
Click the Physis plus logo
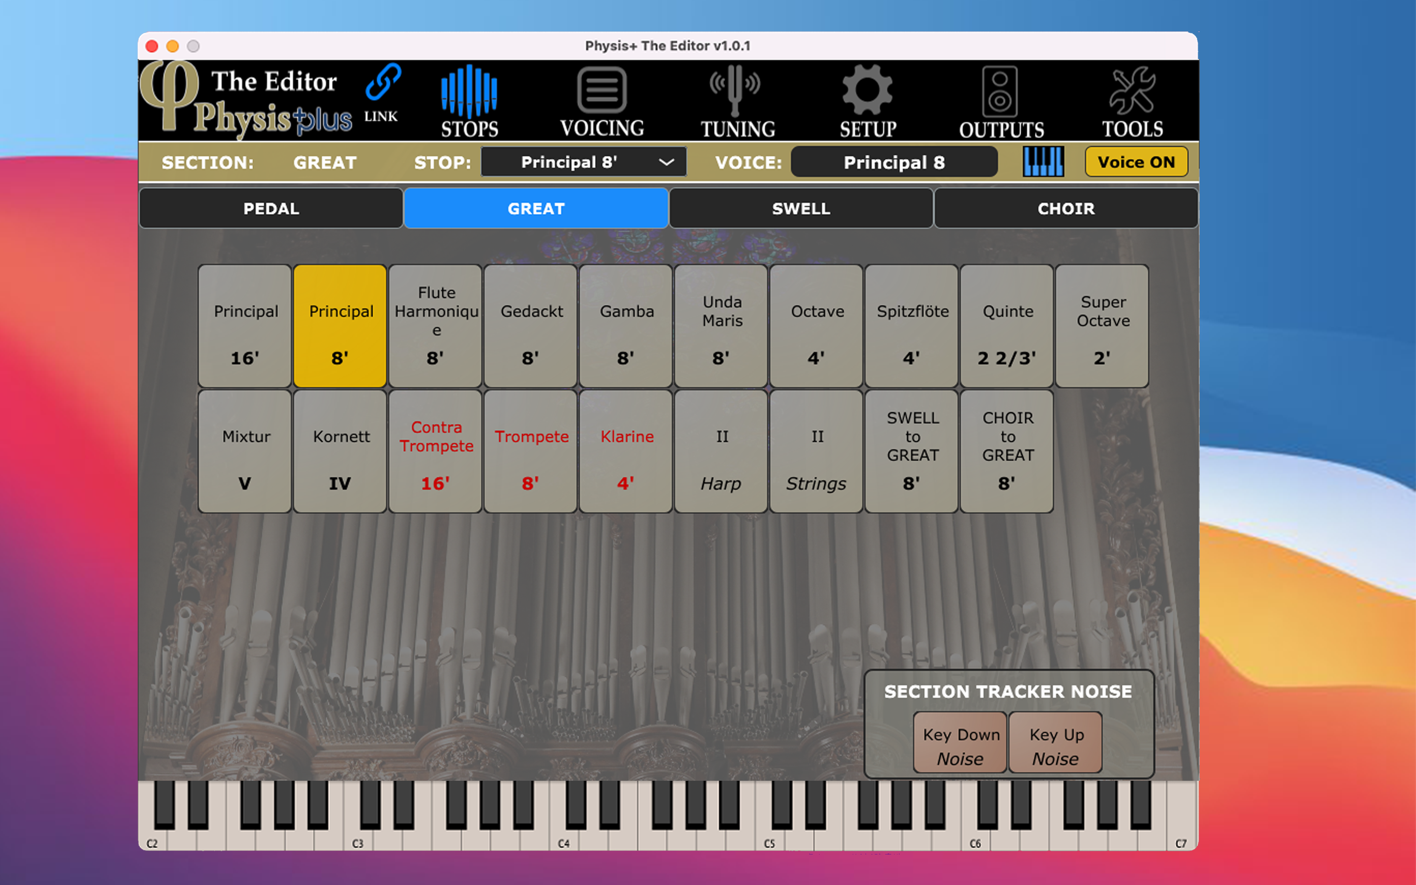pos(246,99)
